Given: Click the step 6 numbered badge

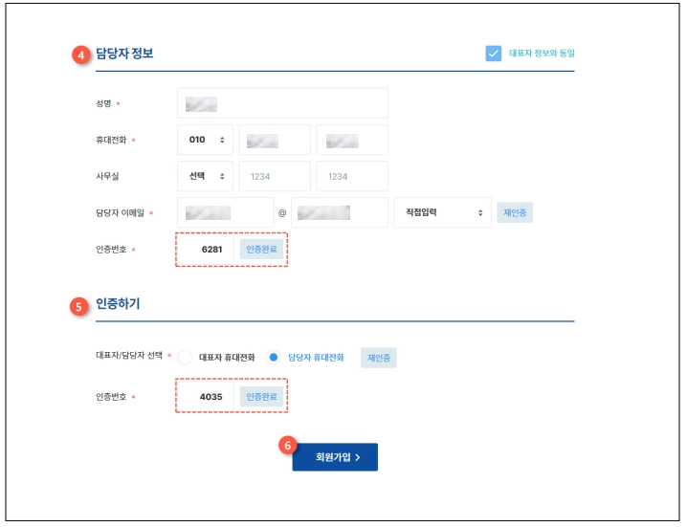Looking at the screenshot, I should pyautogui.click(x=287, y=446).
